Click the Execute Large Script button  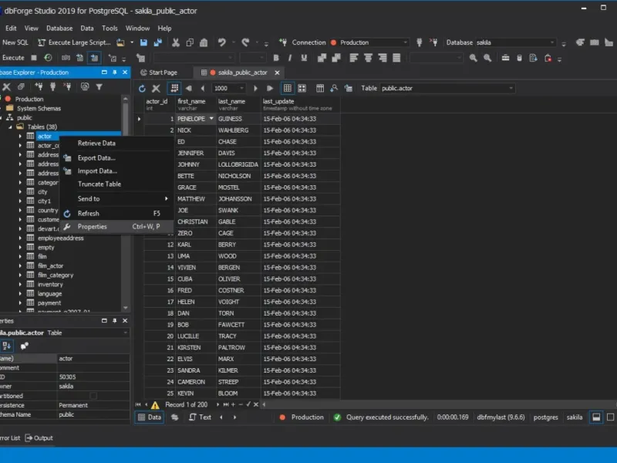pos(74,42)
